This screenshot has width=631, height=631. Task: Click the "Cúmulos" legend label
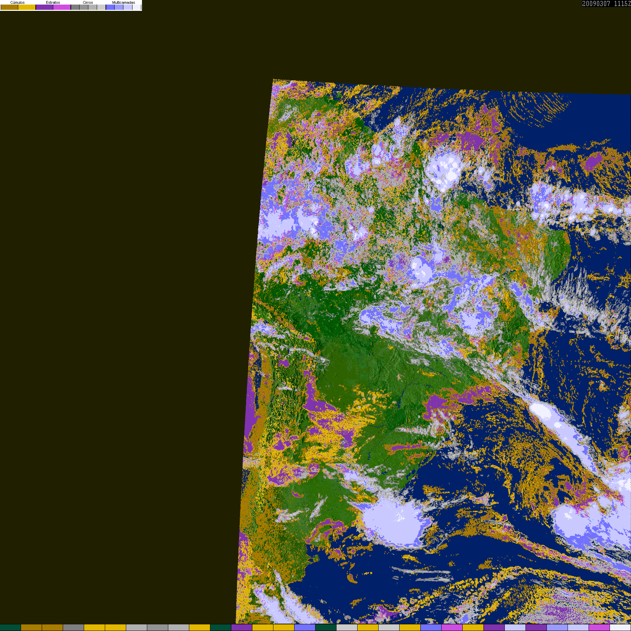click(x=18, y=2)
